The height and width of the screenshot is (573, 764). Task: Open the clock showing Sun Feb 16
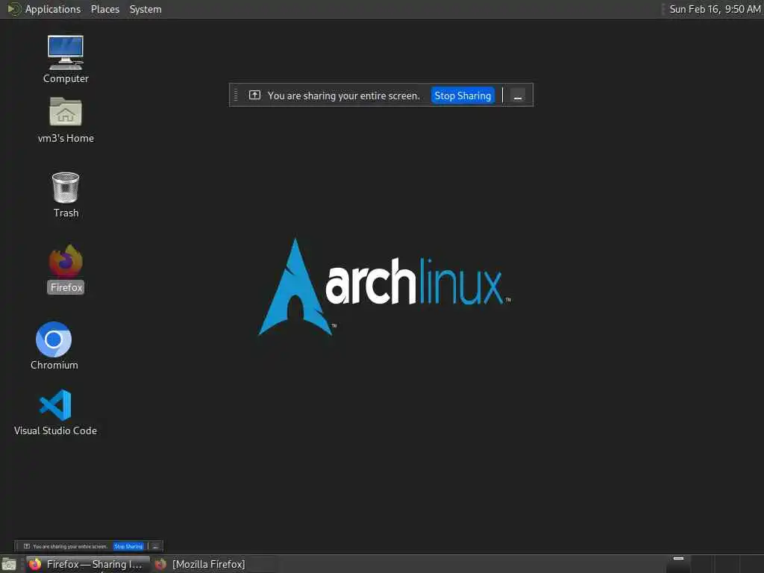(714, 9)
